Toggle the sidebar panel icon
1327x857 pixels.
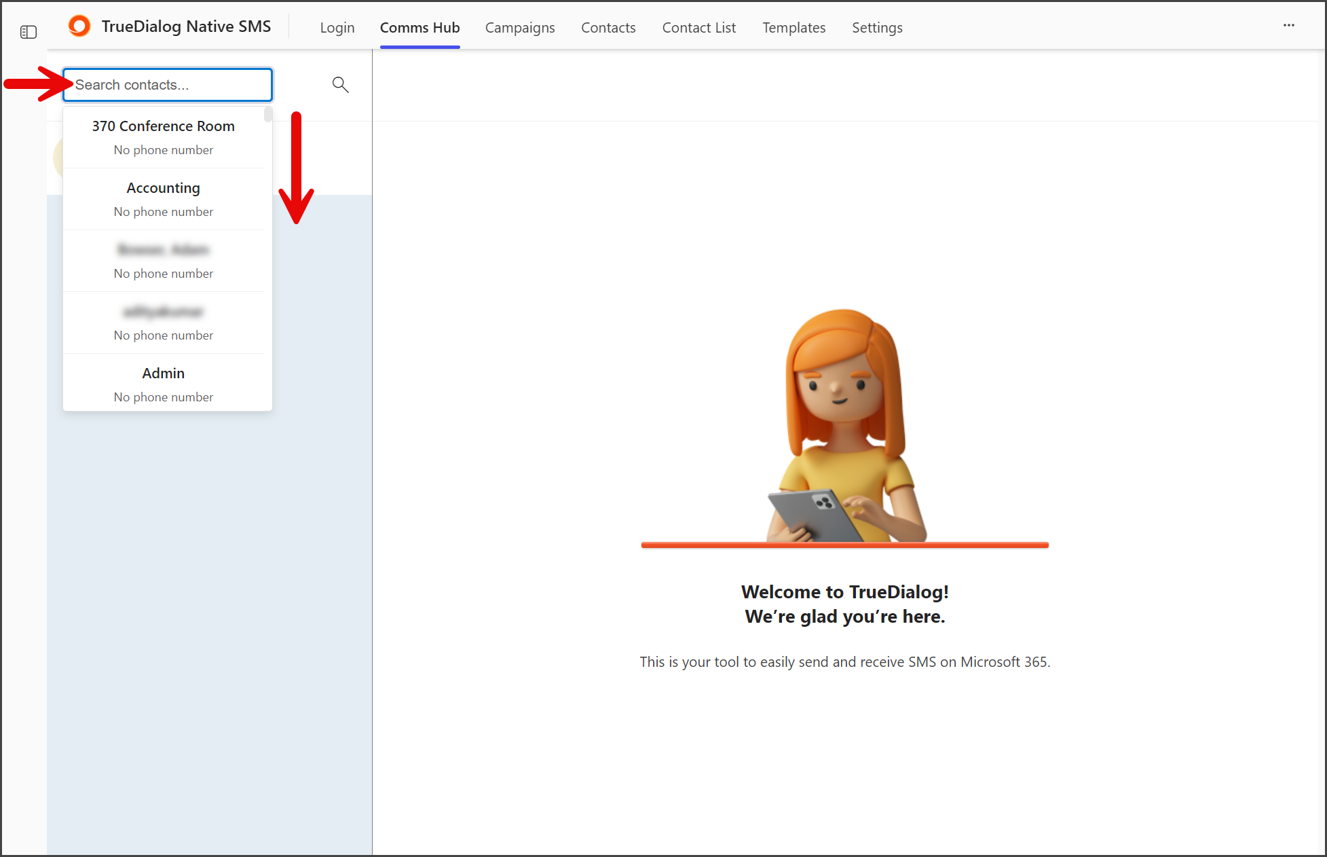click(29, 32)
